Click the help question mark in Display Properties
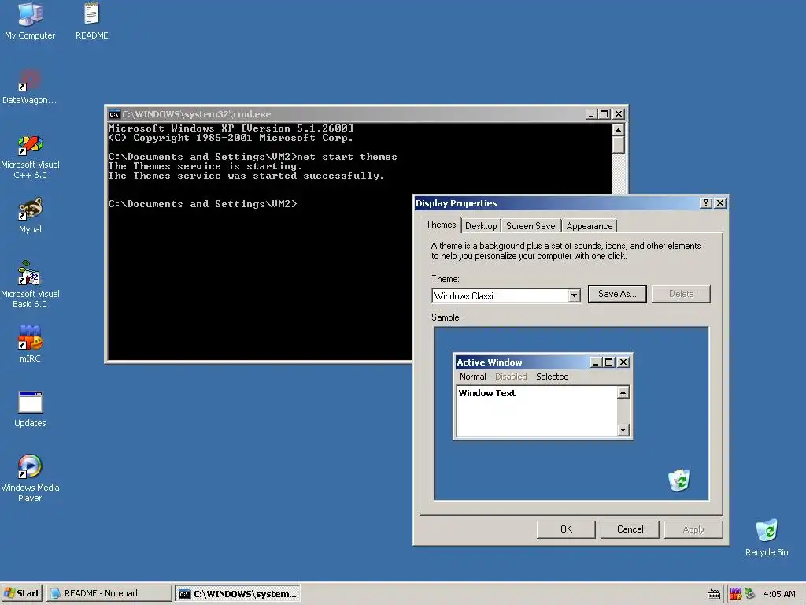The image size is (806, 605). pyautogui.click(x=706, y=203)
